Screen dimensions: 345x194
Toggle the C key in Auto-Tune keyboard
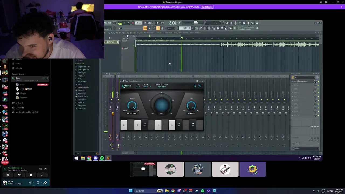point(124,125)
